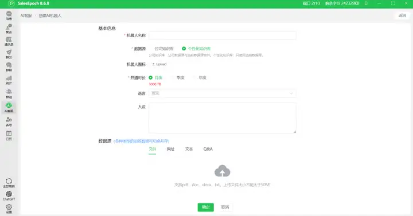Viewport: 413px width, 216px height.
Task: Click the cloud upload icon
Action: point(223,171)
